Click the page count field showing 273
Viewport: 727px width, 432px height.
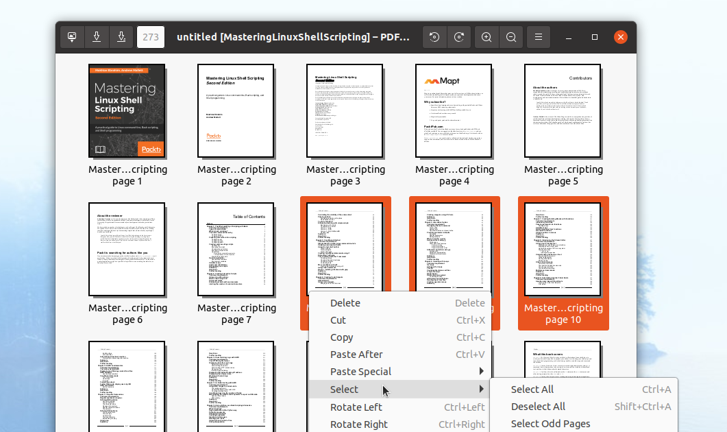click(151, 37)
